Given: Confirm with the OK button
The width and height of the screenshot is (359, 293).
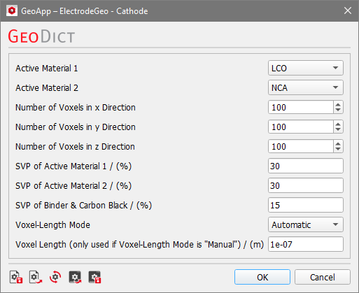Looking at the screenshot, I should (x=262, y=277).
